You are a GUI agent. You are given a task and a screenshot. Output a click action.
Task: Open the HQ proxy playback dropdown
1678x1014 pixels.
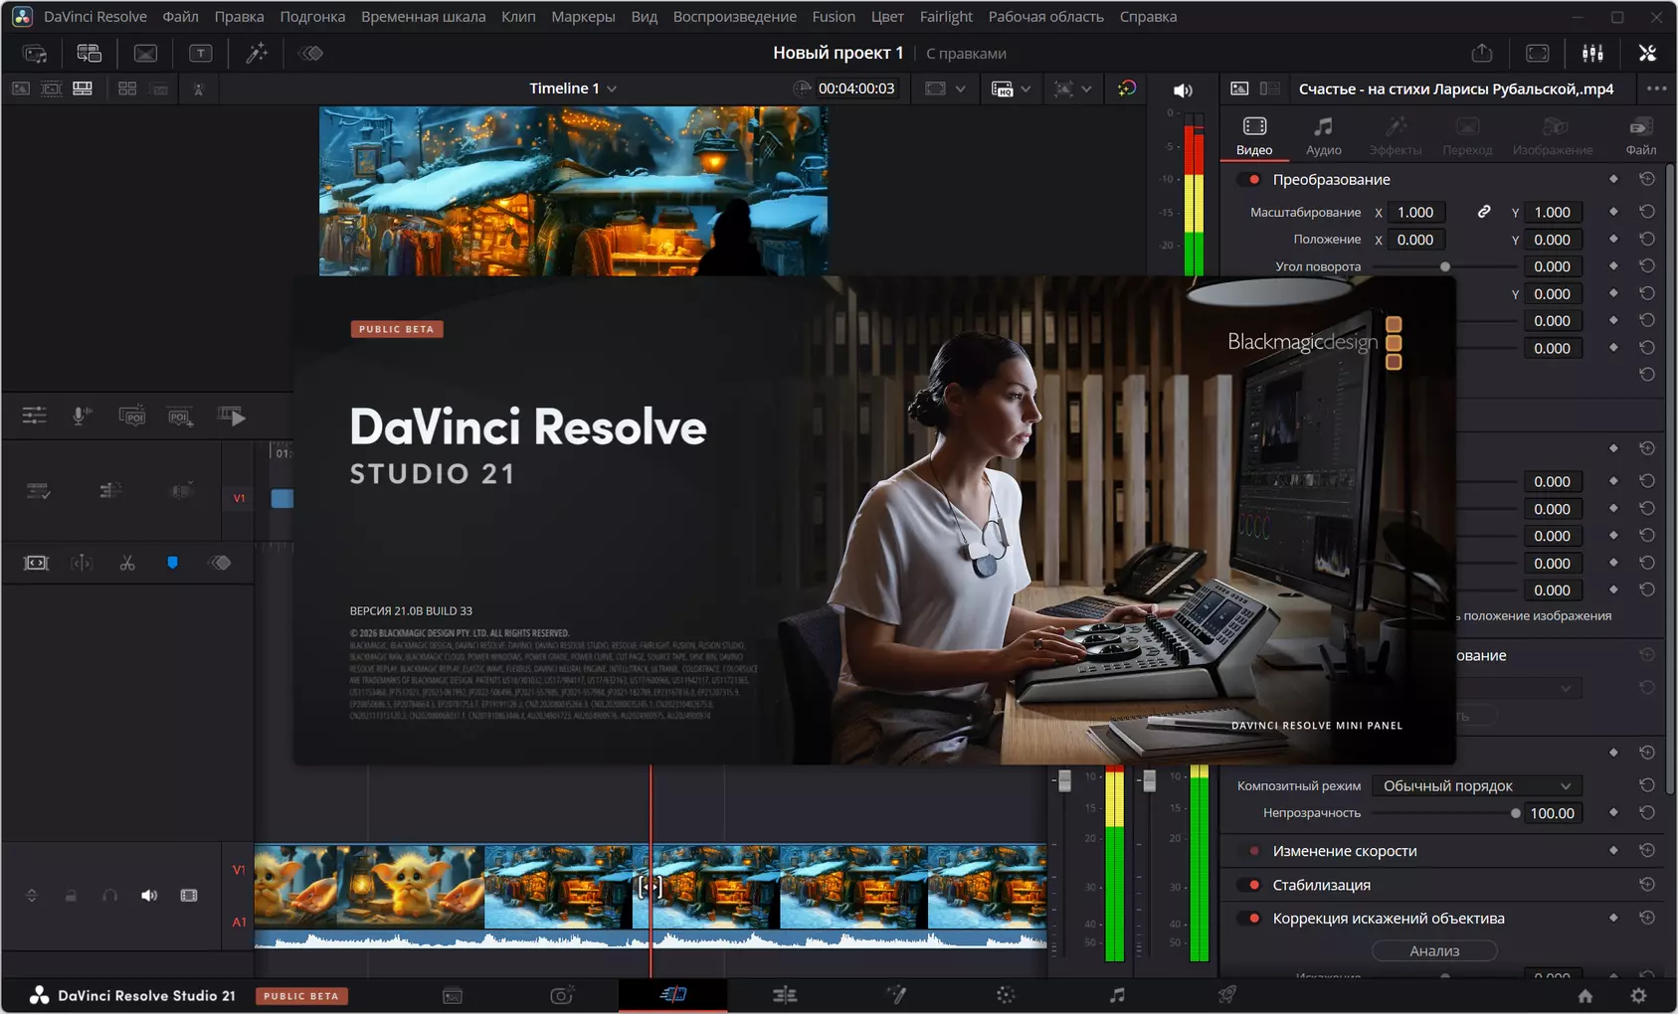tap(1011, 88)
